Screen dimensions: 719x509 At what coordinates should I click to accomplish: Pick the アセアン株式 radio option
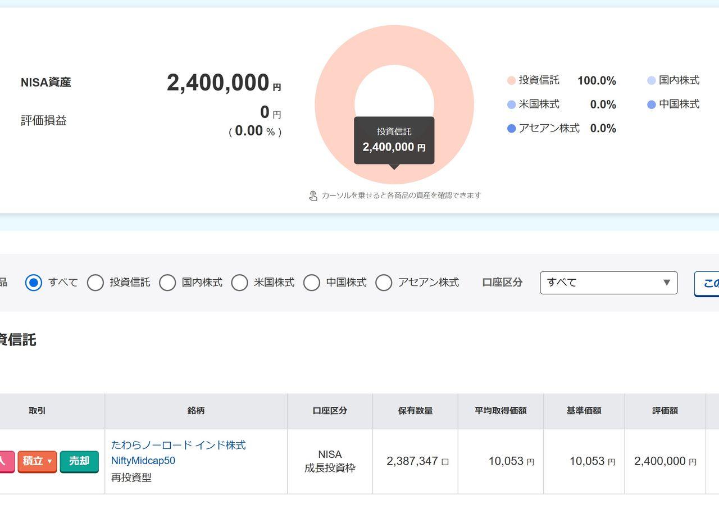coord(384,283)
